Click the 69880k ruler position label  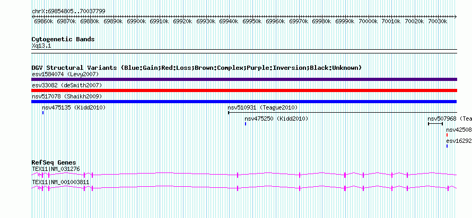tap(90, 21)
